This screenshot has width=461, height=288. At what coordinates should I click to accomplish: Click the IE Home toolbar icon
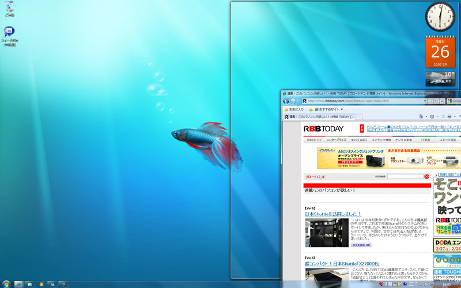coord(421,116)
